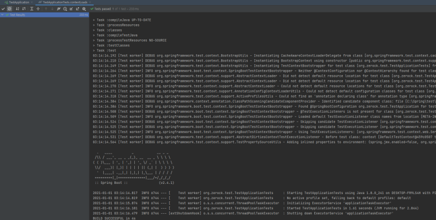Open the Gradle elephant config icon

coord(59,9)
